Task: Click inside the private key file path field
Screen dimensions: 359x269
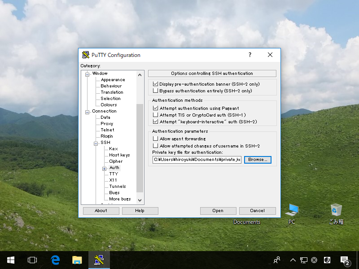Action: point(197,160)
